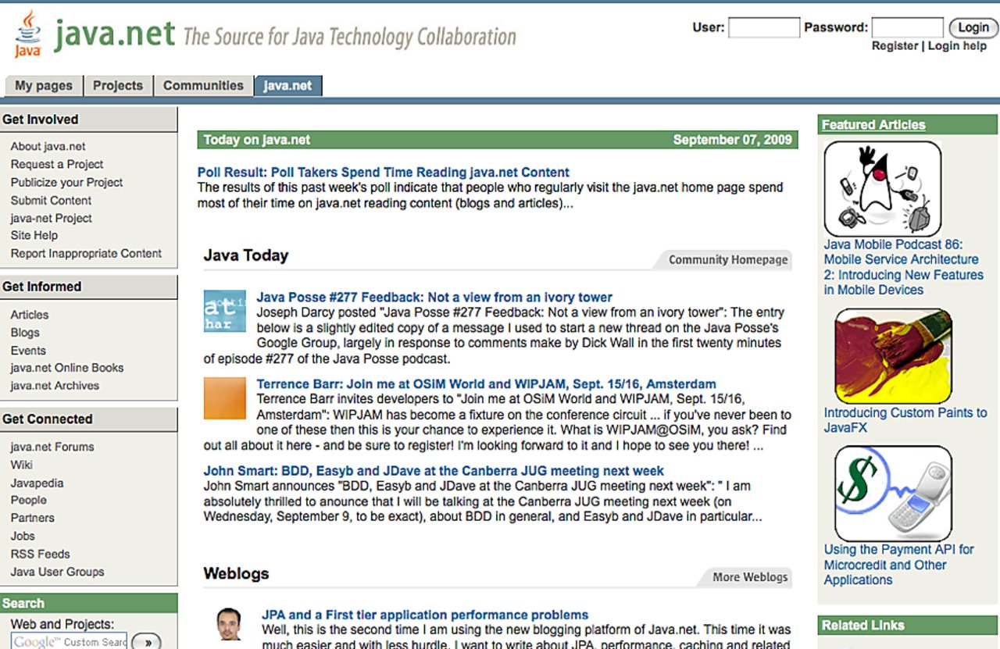Open the JPA First tier performance headline

coord(425,615)
